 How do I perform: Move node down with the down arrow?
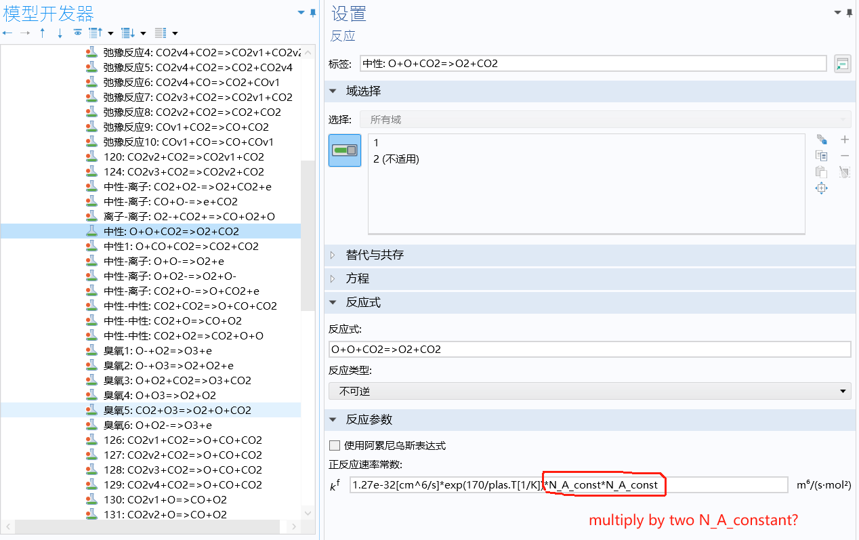click(x=60, y=33)
